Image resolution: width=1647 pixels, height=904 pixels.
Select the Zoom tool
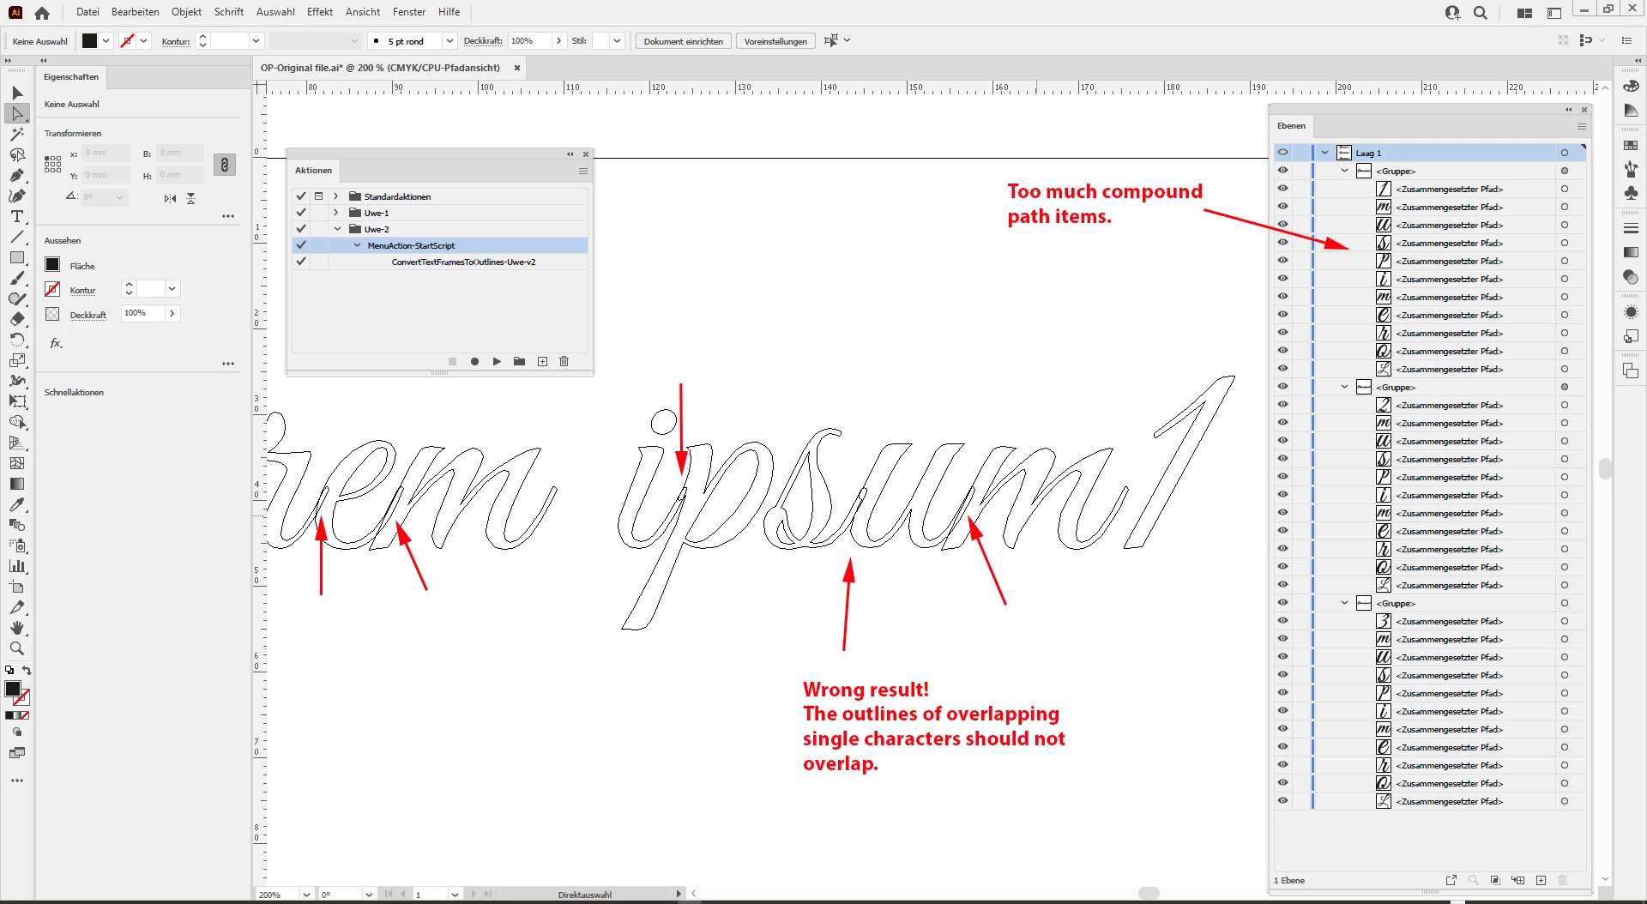coord(17,648)
